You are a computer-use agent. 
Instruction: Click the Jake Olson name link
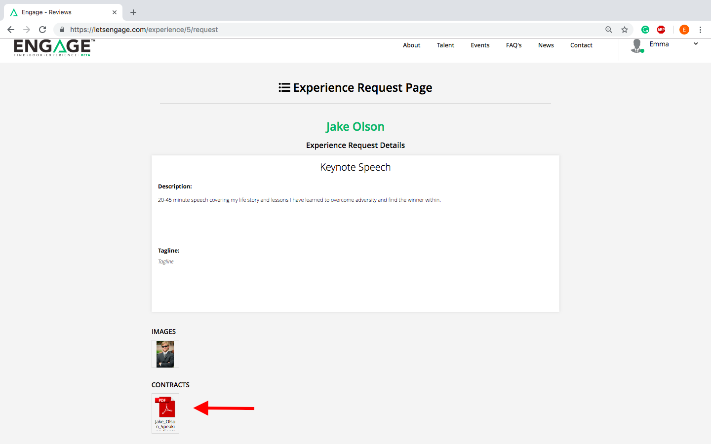pos(355,127)
